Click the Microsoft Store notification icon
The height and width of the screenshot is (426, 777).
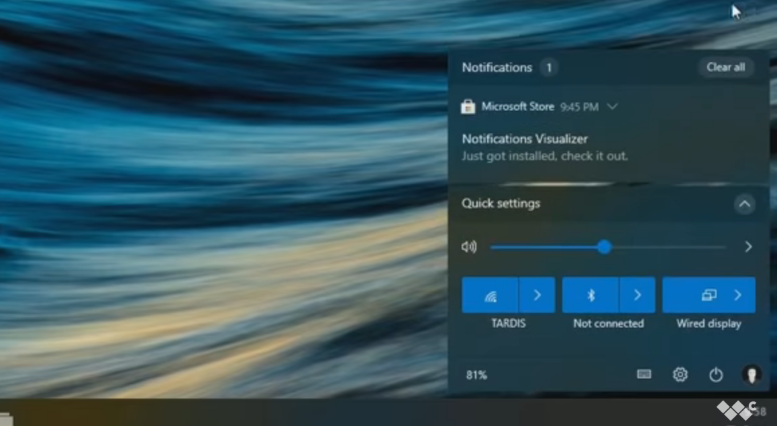pyautogui.click(x=468, y=106)
